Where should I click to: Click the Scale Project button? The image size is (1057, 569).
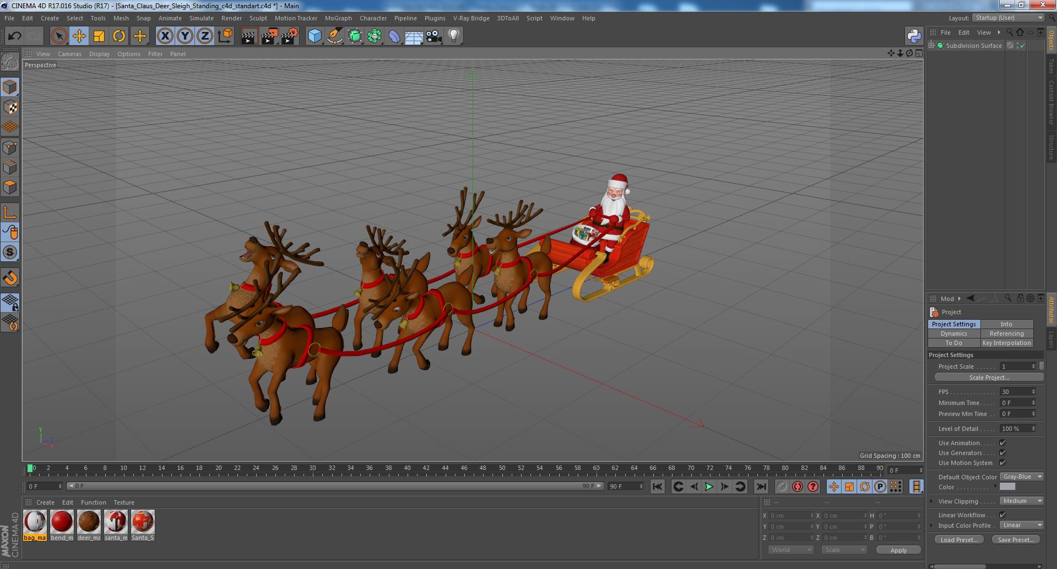click(x=989, y=377)
